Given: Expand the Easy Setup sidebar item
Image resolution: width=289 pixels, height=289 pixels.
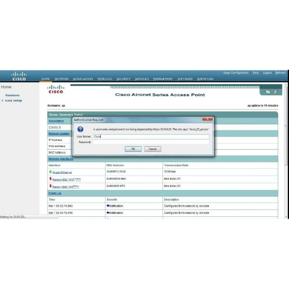Looking at the screenshot, I should pyautogui.click(x=13, y=100).
